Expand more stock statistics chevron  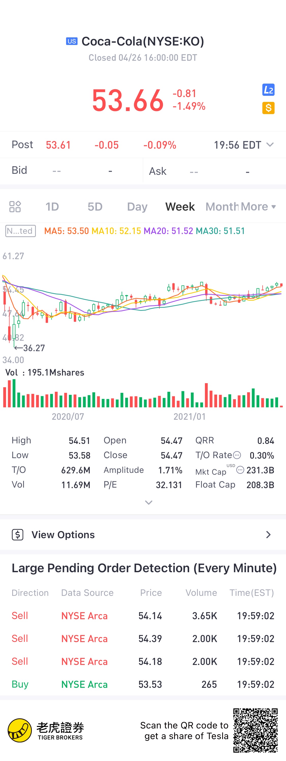coord(149,503)
